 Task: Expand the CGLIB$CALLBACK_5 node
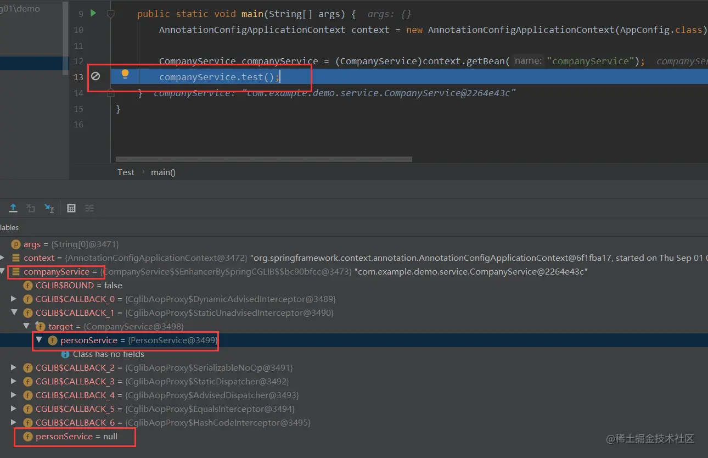pyautogui.click(x=14, y=409)
